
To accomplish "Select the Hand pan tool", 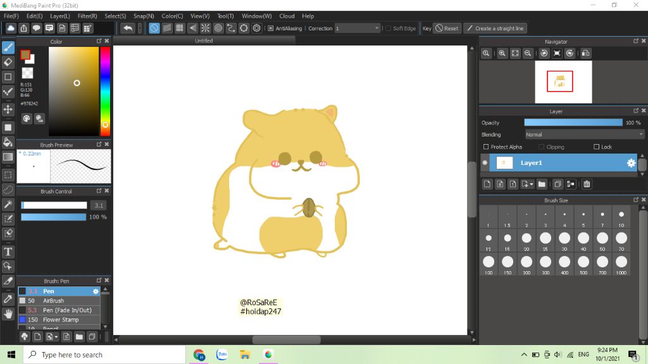I will coord(8,313).
